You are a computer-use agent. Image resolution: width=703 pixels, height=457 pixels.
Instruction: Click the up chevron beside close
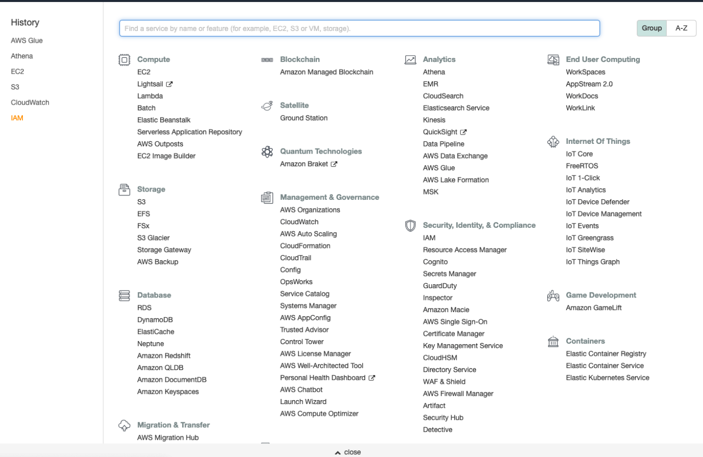pyautogui.click(x=338, y=452)
